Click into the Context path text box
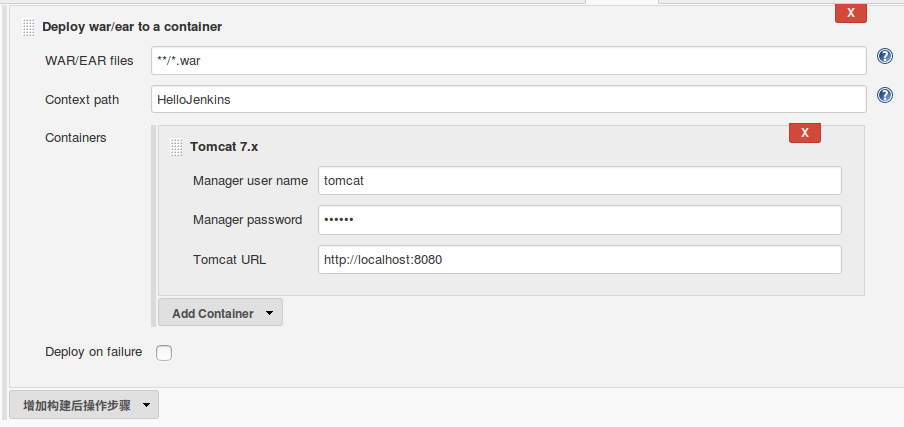 click(508, 100)
